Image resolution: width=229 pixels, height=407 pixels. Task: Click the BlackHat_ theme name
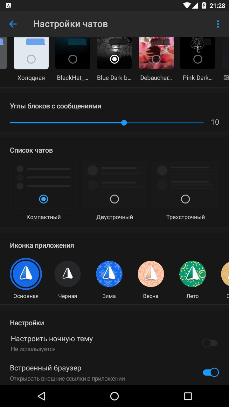pos(73,78)
